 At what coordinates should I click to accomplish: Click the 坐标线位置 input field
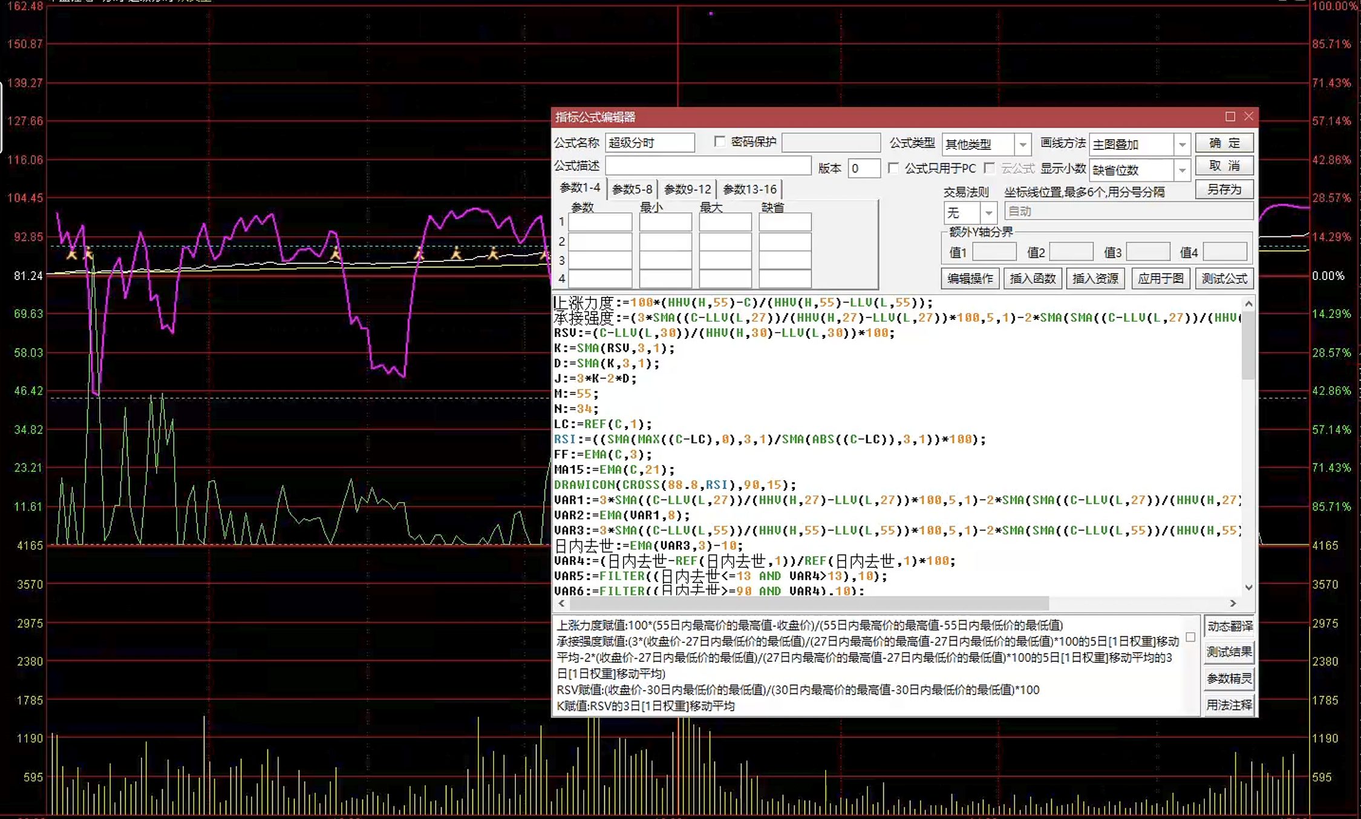click(x=1129, y=211)
